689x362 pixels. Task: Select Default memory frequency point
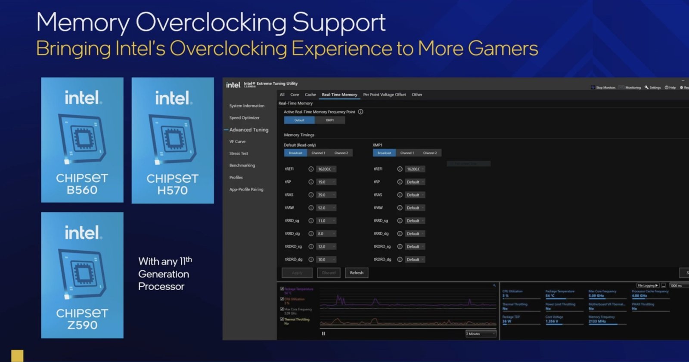point(299,120)
